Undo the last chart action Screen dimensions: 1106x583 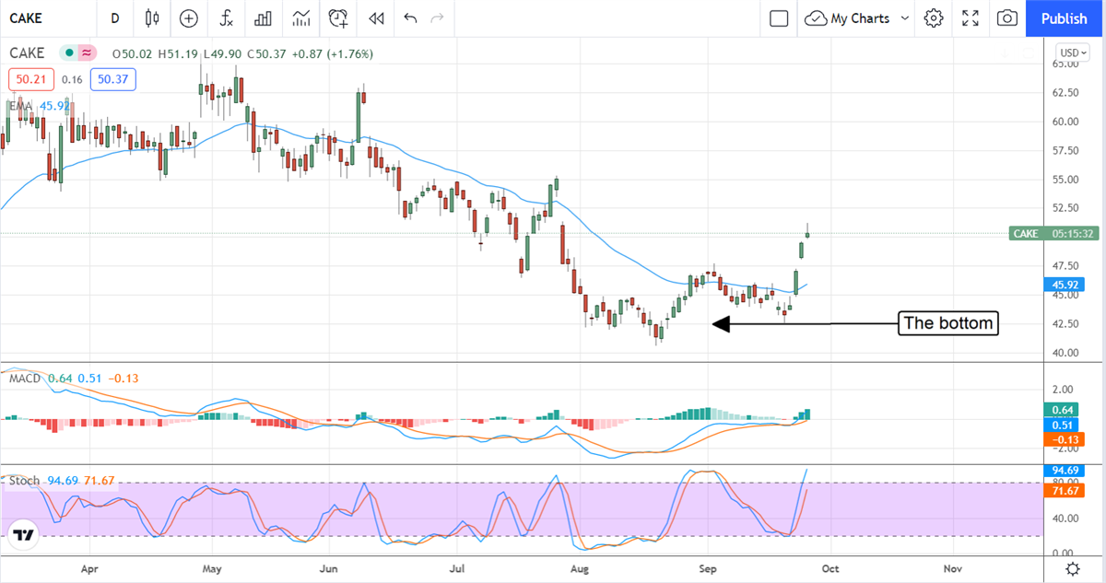(410, 18)
